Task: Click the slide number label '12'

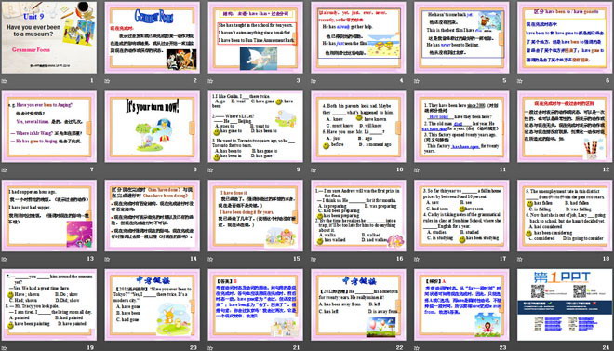Action: [607, 169]
